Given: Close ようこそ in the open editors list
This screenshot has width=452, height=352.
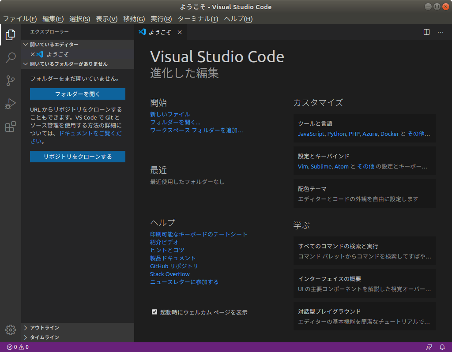Looking at the screenshot, I should 33,54.
